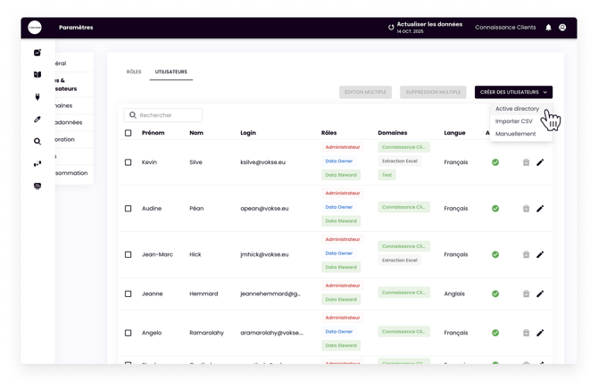Image resolution: width=598 pixels, height=389 pixels.
Task: Click into the Rechercher search field
Action: [x=168, y=115]
